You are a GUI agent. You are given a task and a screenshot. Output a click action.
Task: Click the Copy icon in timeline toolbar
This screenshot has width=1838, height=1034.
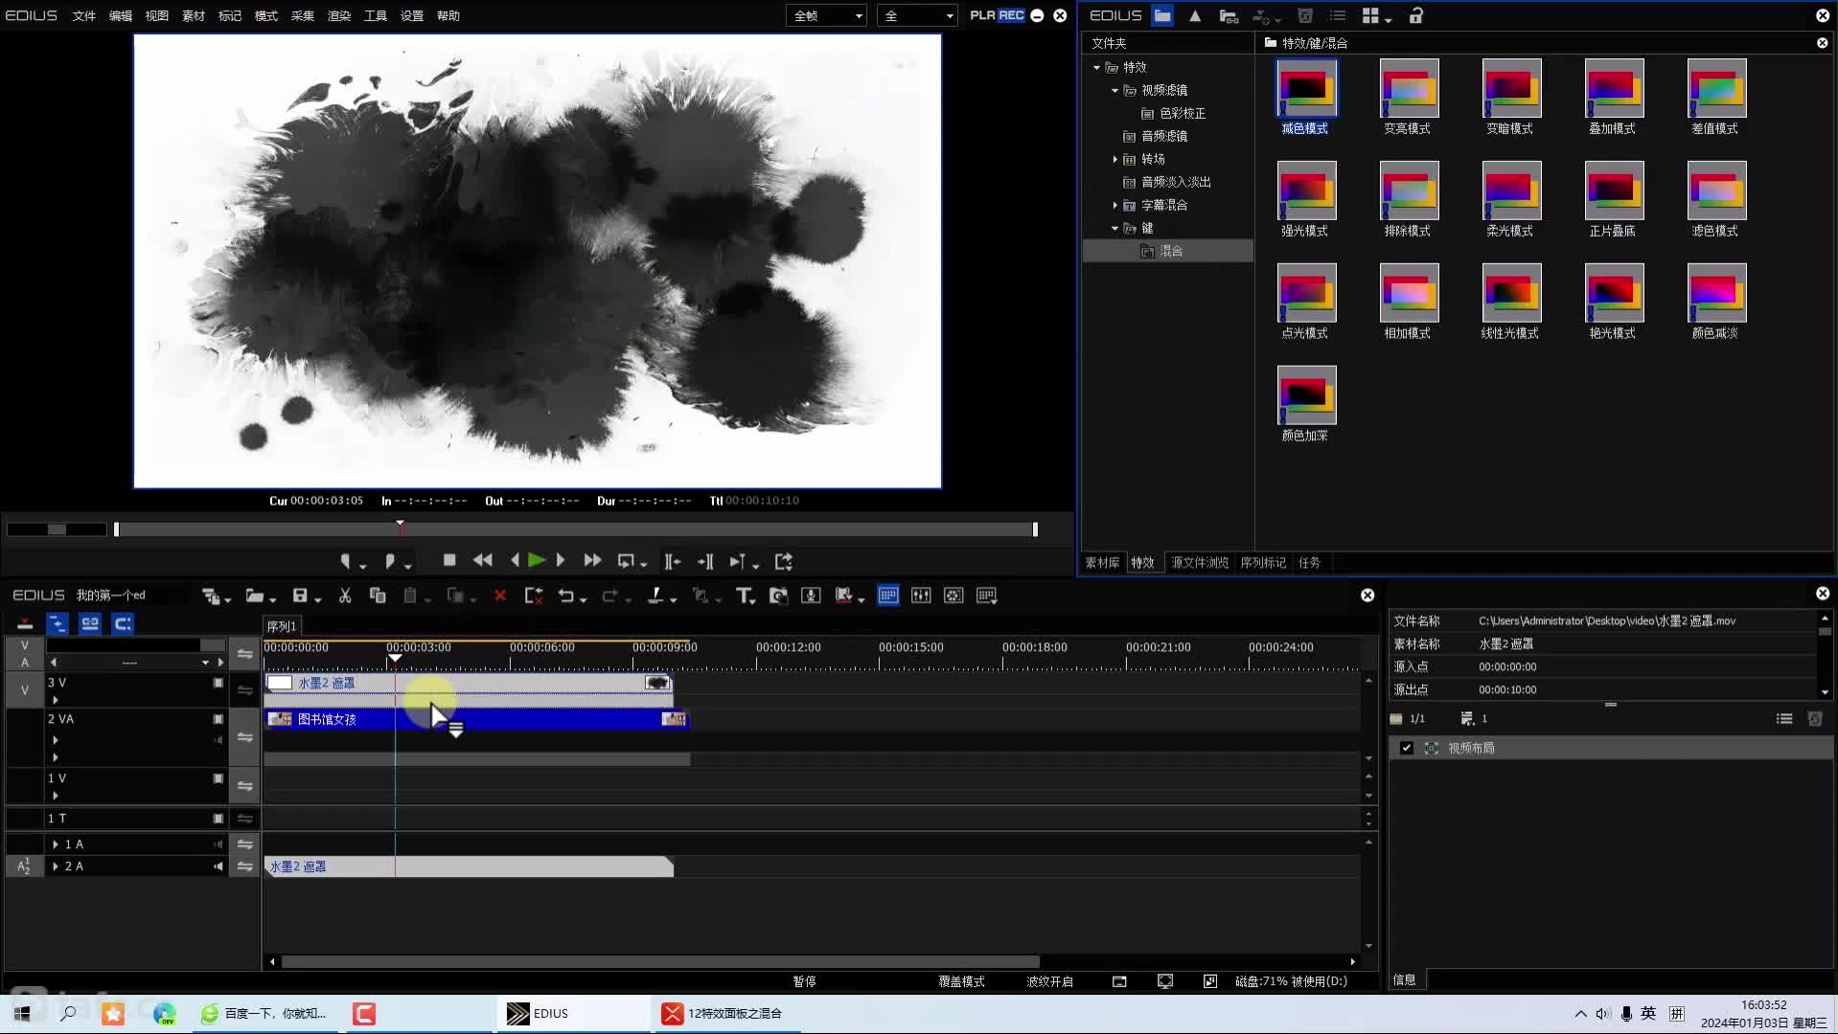pyautogui.click(x=378, y=596)
